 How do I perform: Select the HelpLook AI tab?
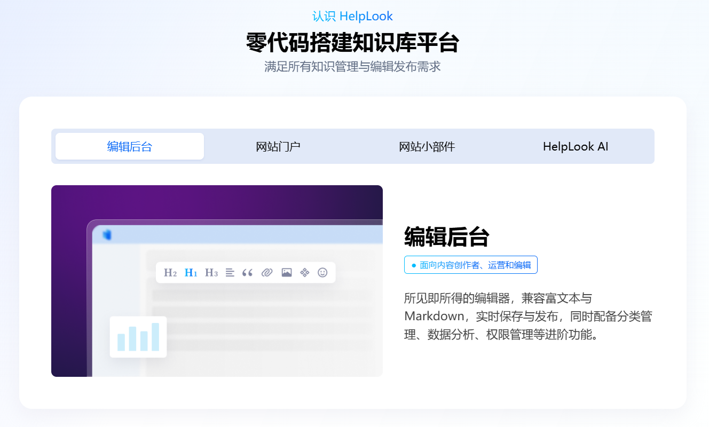[x=576, y=146]
